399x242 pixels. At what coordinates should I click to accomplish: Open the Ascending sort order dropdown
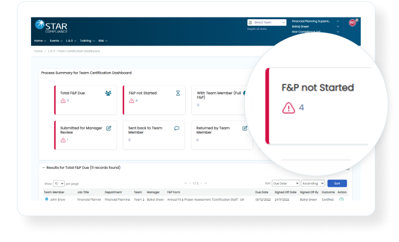coord(313,183)
